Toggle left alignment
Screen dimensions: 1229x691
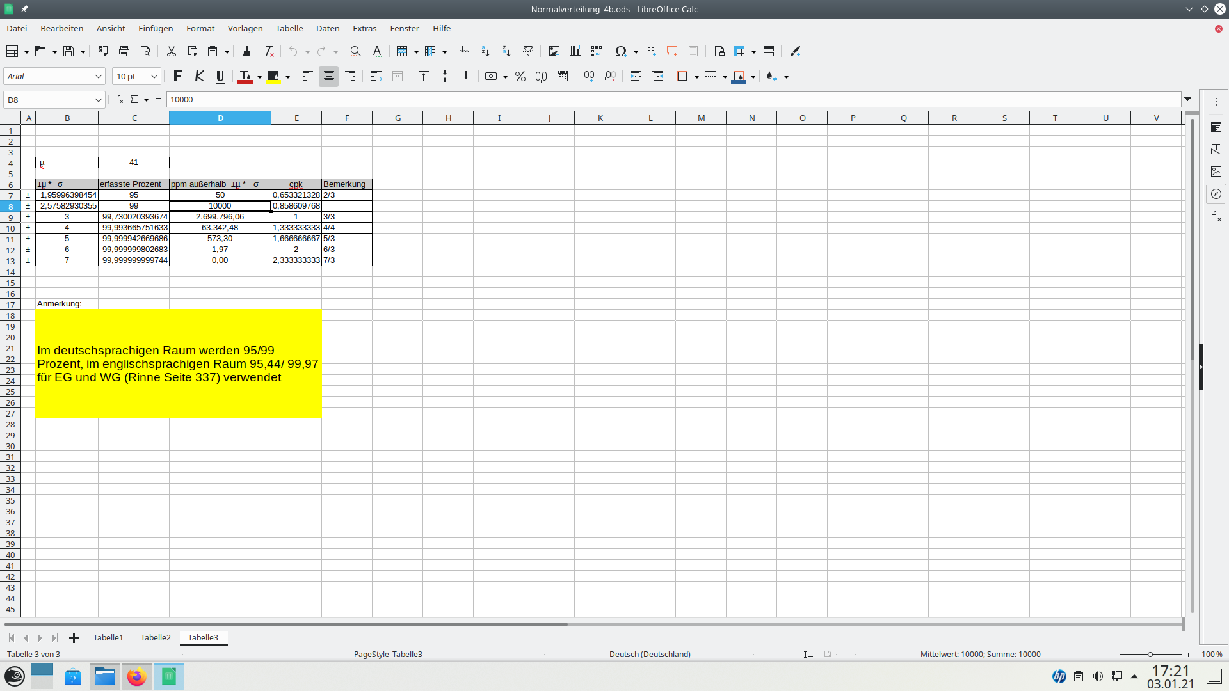point(307,76)
